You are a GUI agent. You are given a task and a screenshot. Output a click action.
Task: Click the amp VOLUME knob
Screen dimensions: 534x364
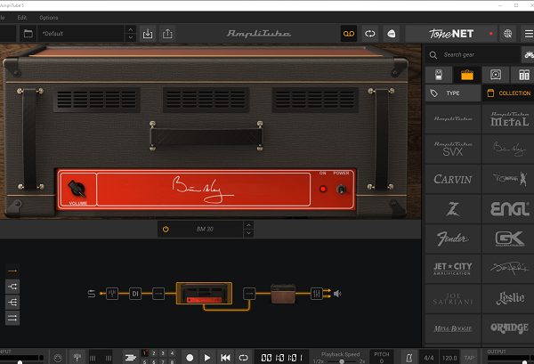(x=77, y=189)
